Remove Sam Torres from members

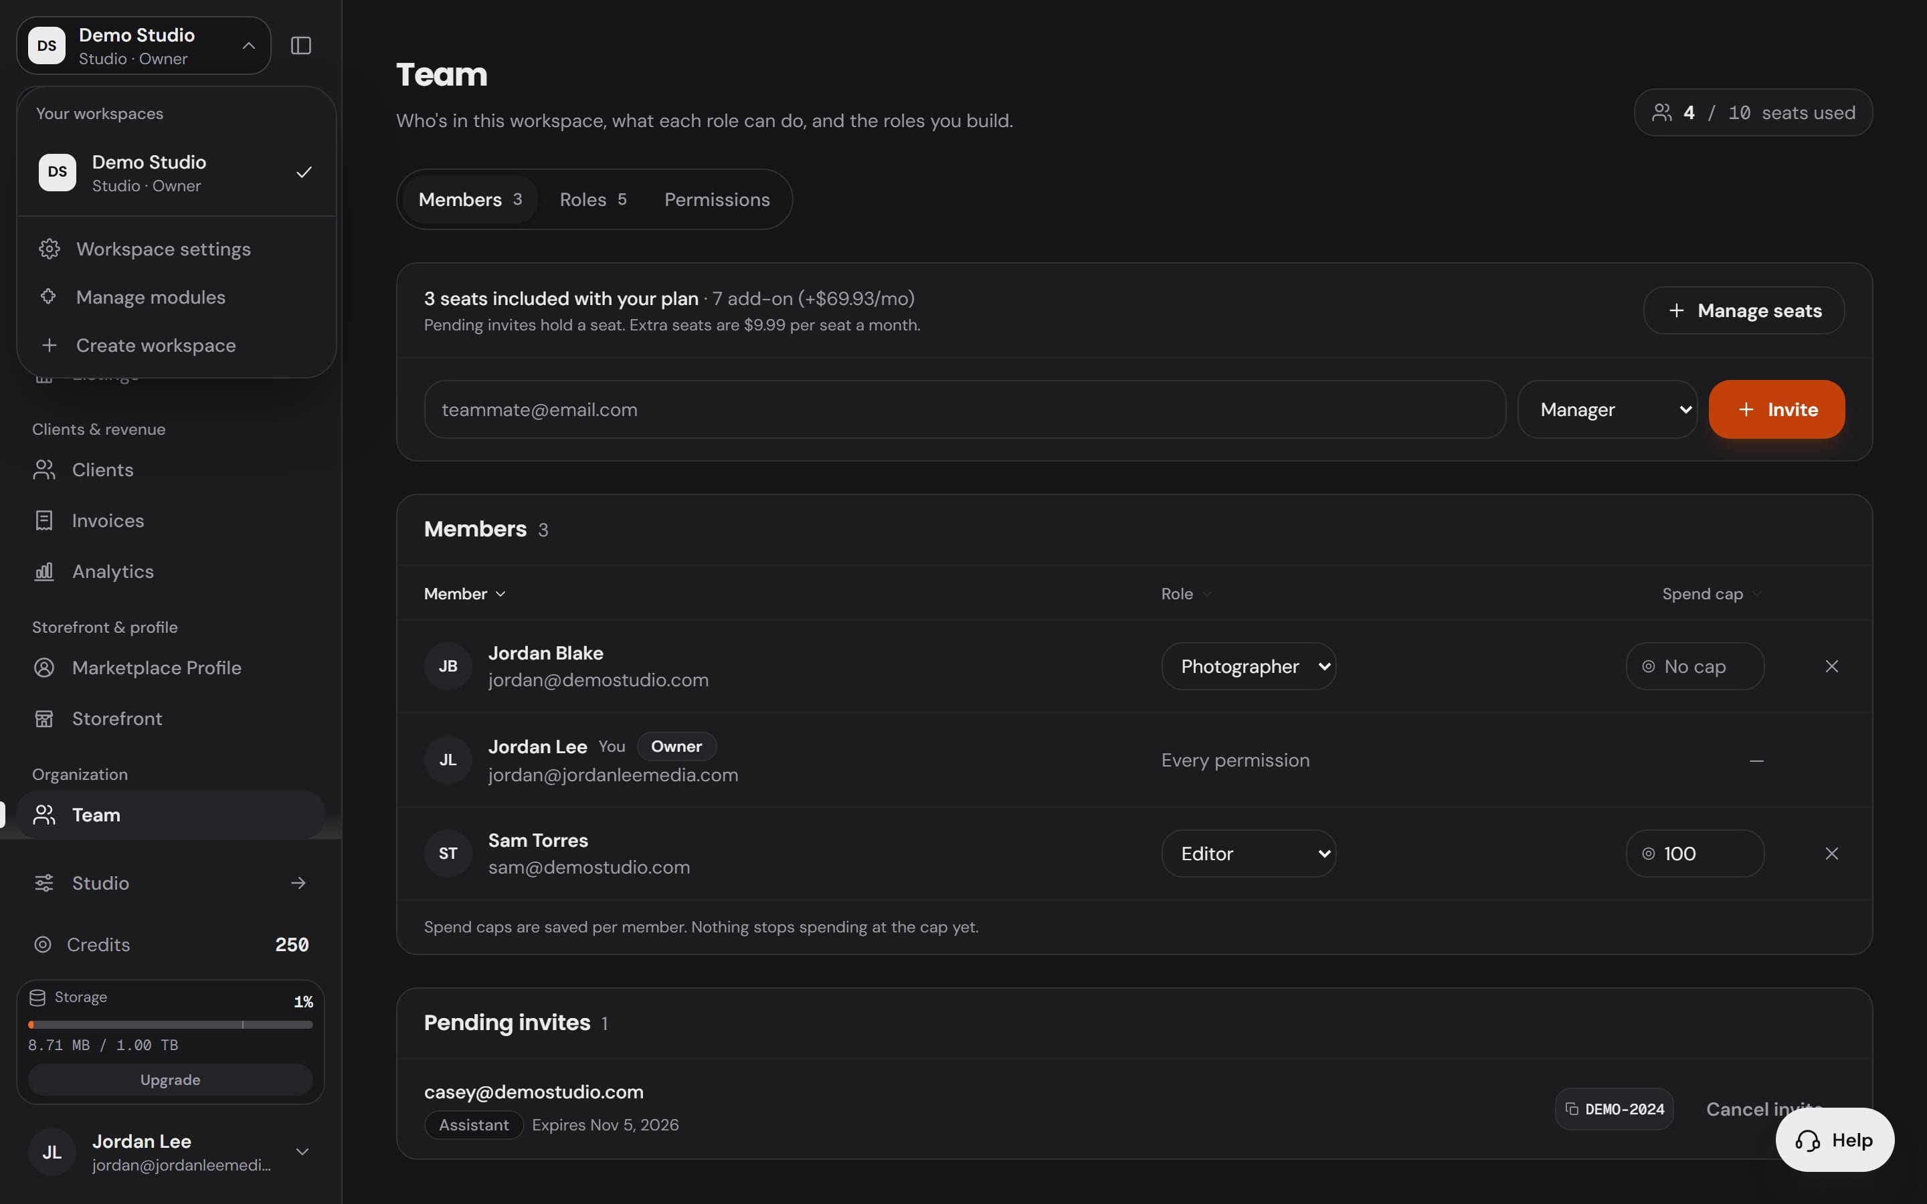pos(1831,854)
